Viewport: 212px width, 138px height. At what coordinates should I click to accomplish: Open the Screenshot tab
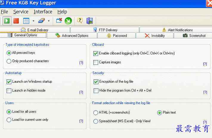[x=193, y=36]
